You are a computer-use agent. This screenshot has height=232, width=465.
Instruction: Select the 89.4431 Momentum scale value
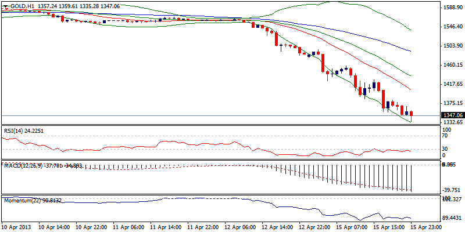click(452, 217)
